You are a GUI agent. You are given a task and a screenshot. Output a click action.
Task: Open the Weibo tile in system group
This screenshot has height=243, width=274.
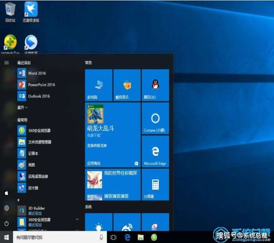point(127,222)
